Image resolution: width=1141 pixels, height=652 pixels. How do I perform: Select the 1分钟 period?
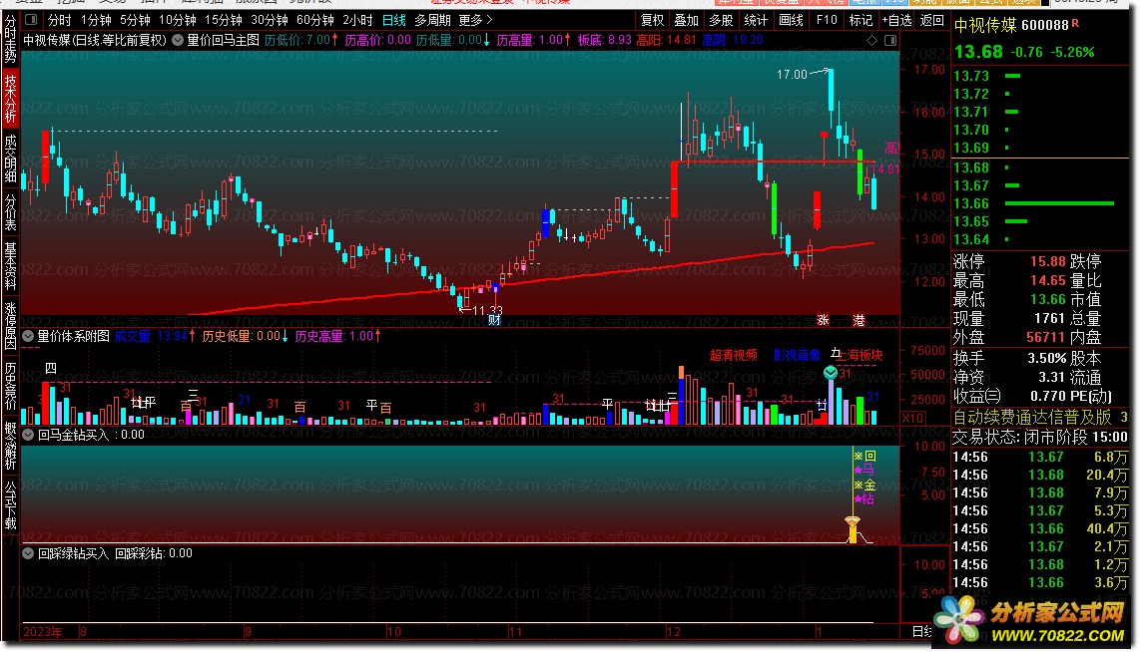(x=96, y=20)
